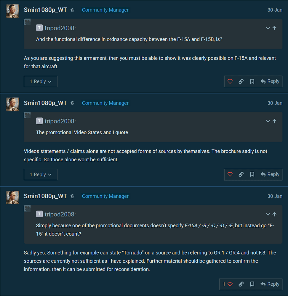Reply to the third post
Viewport: 288px width, 296px height.
270,284
